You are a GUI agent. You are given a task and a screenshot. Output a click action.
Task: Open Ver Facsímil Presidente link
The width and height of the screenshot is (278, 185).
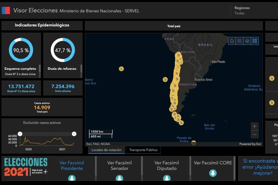(72, 166)
